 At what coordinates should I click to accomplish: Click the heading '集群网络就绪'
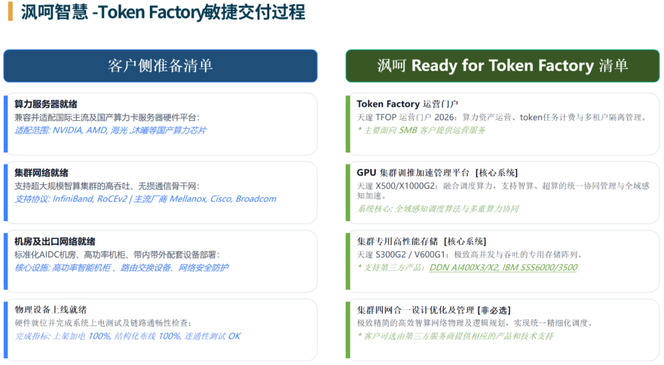point(41,173)
